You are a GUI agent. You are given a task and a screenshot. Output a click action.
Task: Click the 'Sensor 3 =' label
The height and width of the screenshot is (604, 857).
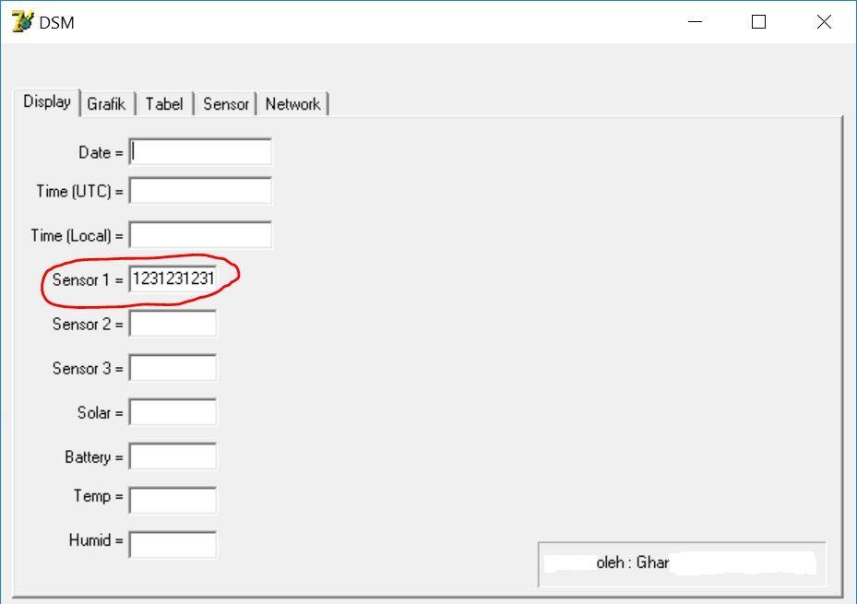click(x=88, y=368)
